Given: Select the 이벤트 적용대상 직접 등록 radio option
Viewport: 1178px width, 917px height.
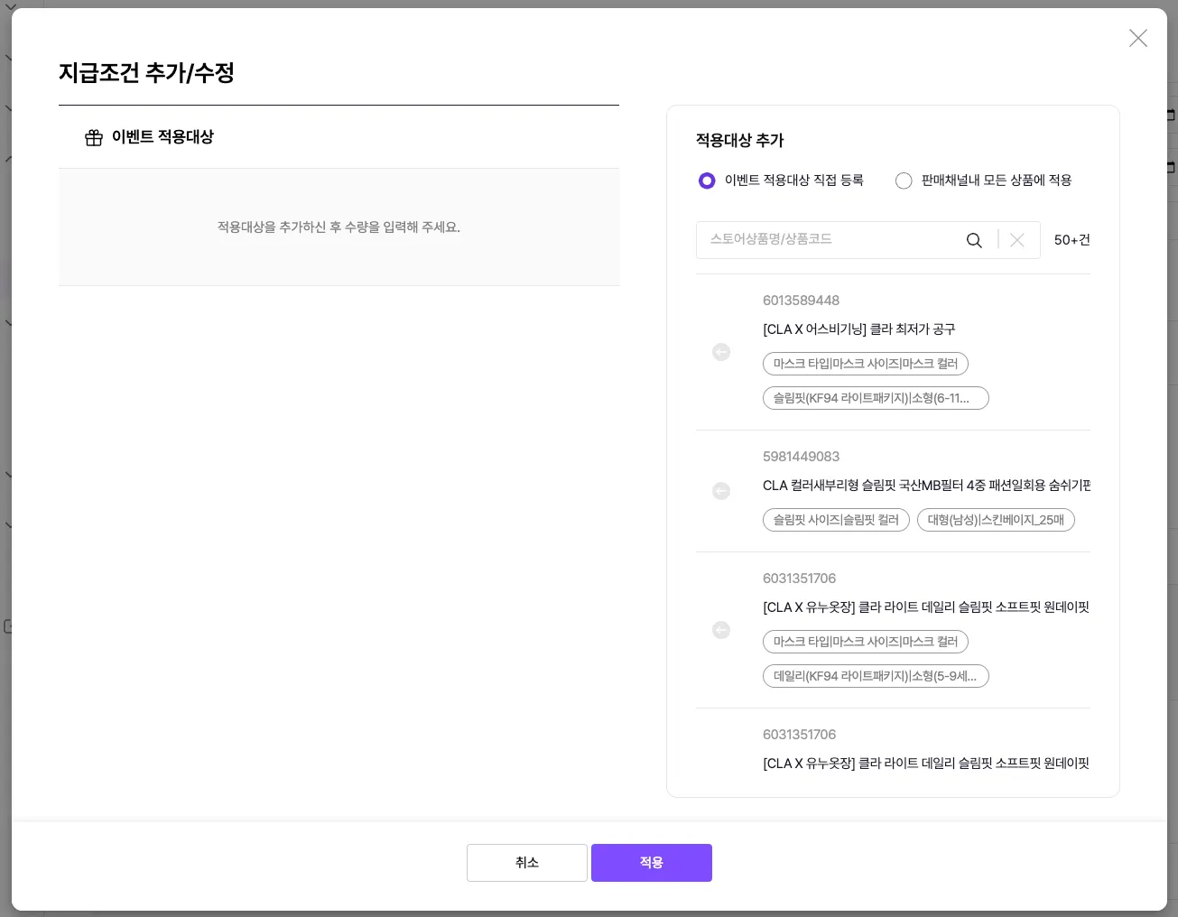Looking at the screenshot, I should click(x=707, y=181).
